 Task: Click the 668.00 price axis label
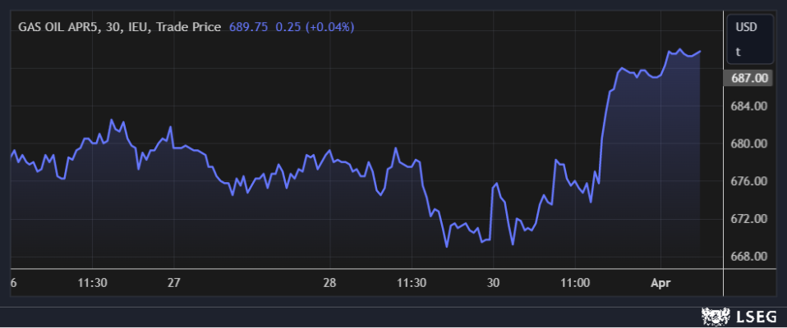748,257
